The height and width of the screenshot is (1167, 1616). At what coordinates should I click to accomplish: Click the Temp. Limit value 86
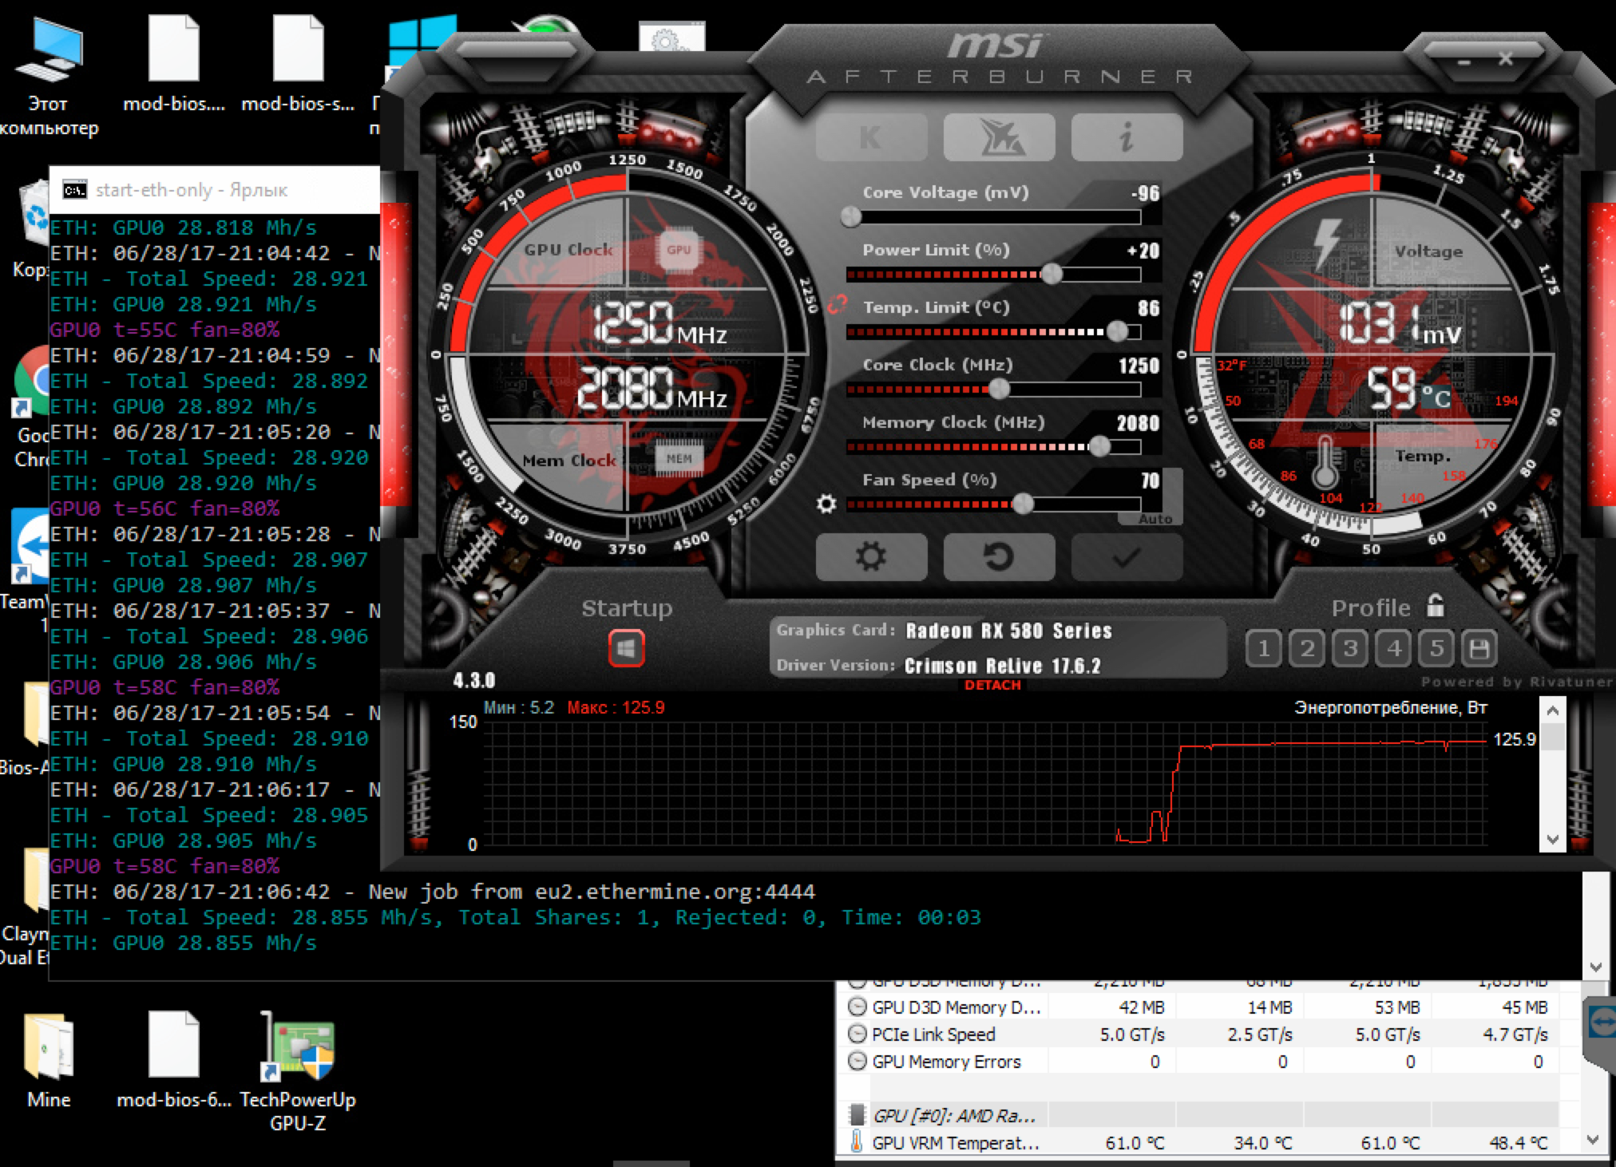pos(1149,308)
